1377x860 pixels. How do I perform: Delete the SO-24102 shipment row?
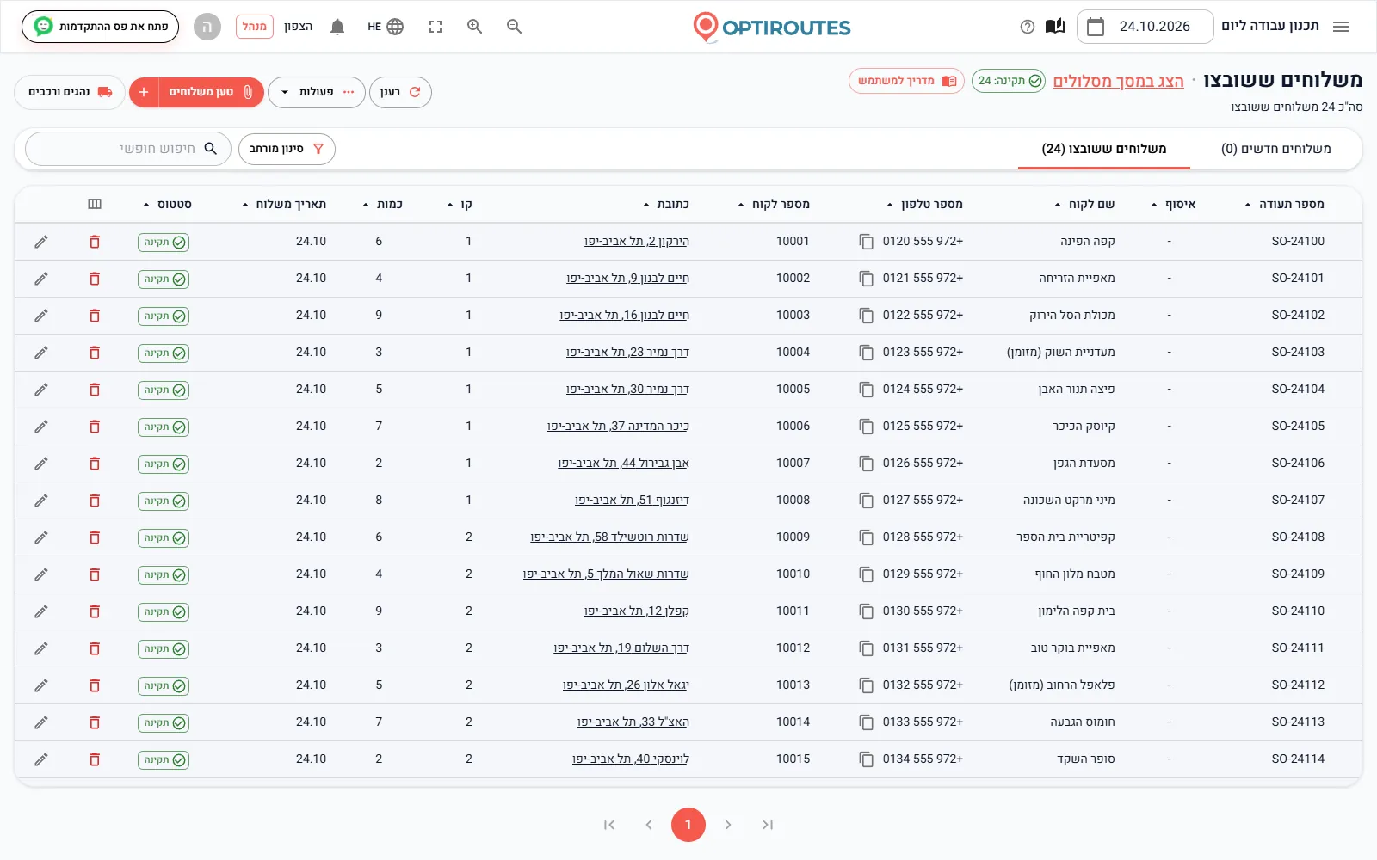tap(95, 316)
